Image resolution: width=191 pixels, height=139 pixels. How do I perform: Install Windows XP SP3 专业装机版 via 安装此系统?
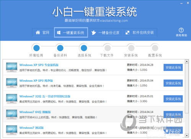pos(173,68)
